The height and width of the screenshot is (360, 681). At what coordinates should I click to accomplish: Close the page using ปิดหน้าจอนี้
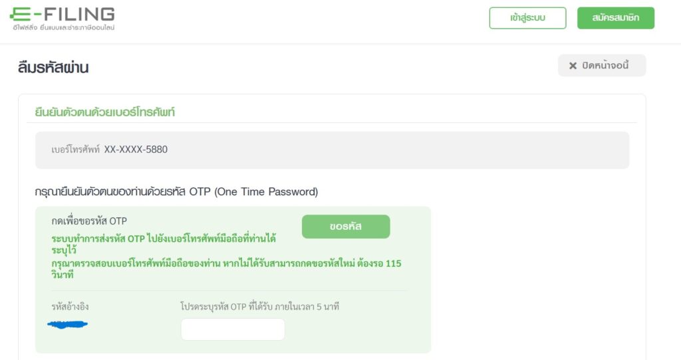click(x=602, y=66)
